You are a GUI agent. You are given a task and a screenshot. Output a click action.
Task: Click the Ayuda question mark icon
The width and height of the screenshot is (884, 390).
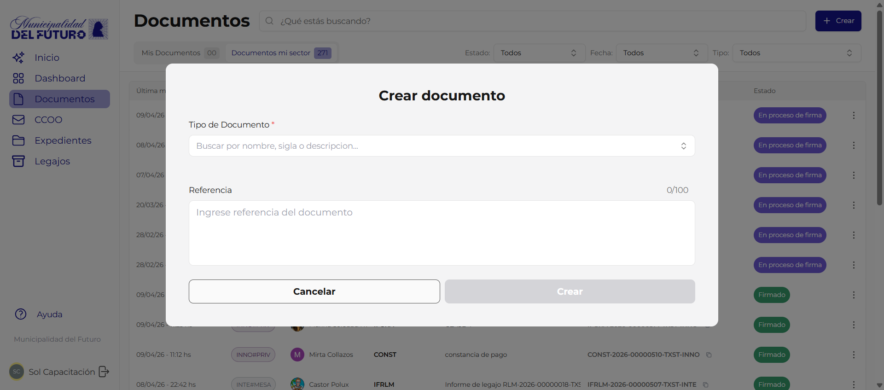pos(21,314)
